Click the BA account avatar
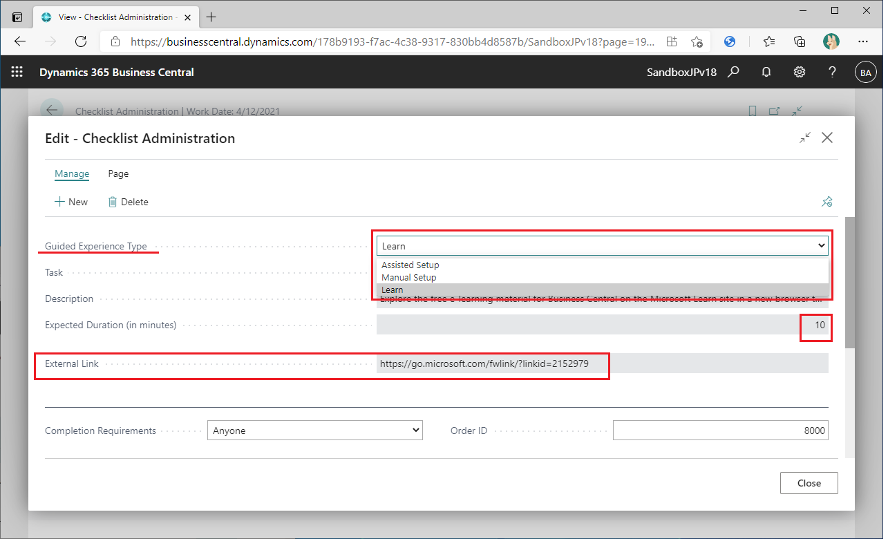The image size is (888, 539). [x=866, y=72]
